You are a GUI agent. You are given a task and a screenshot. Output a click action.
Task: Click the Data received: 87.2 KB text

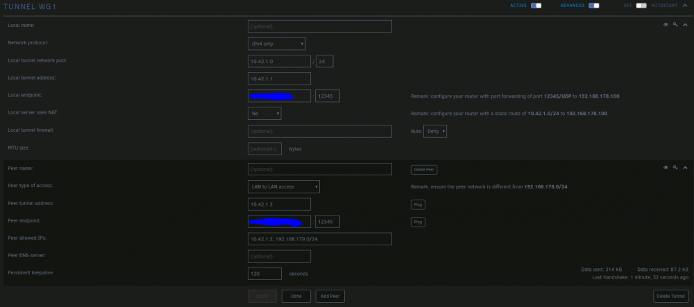pos(663,269)
